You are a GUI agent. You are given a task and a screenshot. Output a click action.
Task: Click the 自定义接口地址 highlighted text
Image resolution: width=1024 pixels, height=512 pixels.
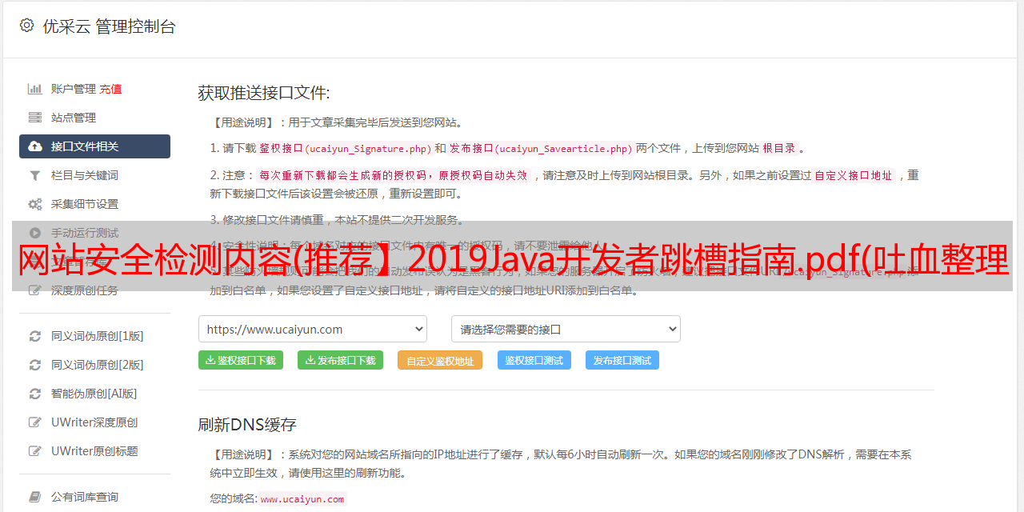coord(853,175)
